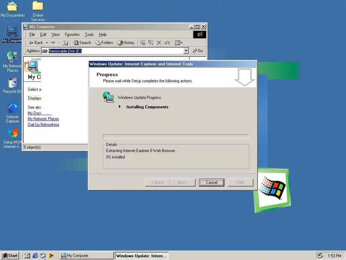This screenshot has height=260, width=346.
Task: Launch Internet Explorer from quick launch
Action: point(35,256)
